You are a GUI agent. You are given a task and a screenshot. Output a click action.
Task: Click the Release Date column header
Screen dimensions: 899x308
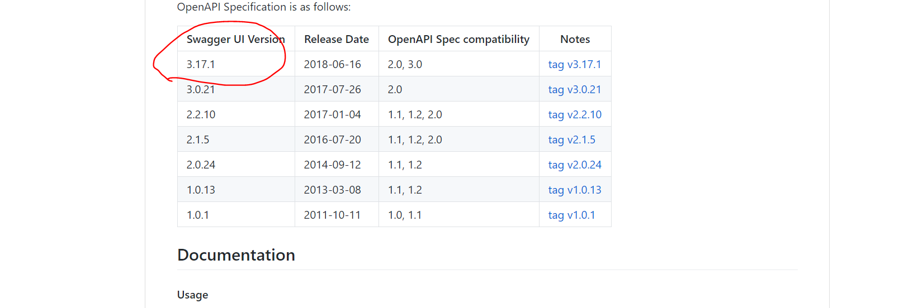tap(337, 39)
